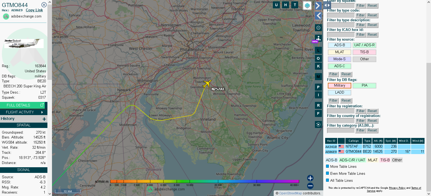Click Reset button under DB flags
Screen dimensions: 431x196
click(346, 101)
